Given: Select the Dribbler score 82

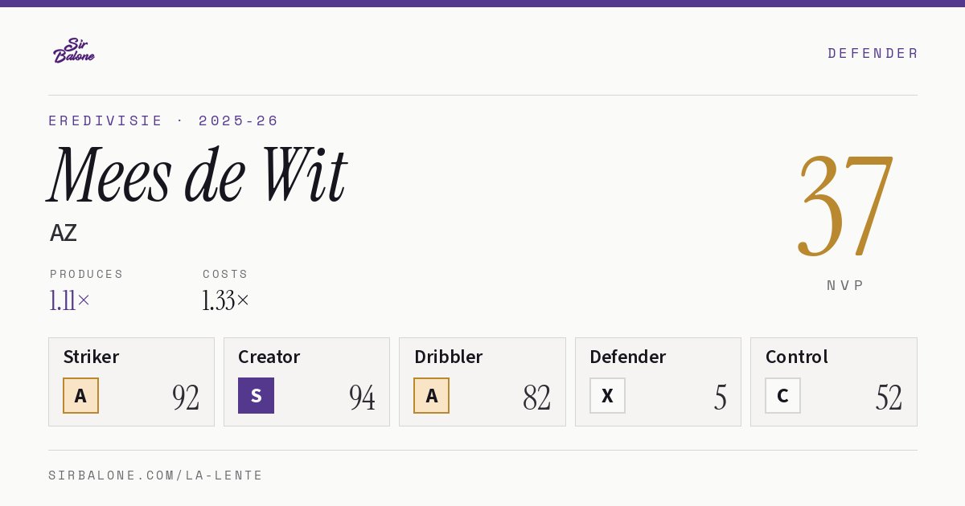Looking at the screenshot, I should click(536, 397).
